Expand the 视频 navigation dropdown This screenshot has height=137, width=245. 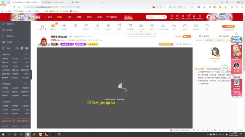[x=79, y=17]
